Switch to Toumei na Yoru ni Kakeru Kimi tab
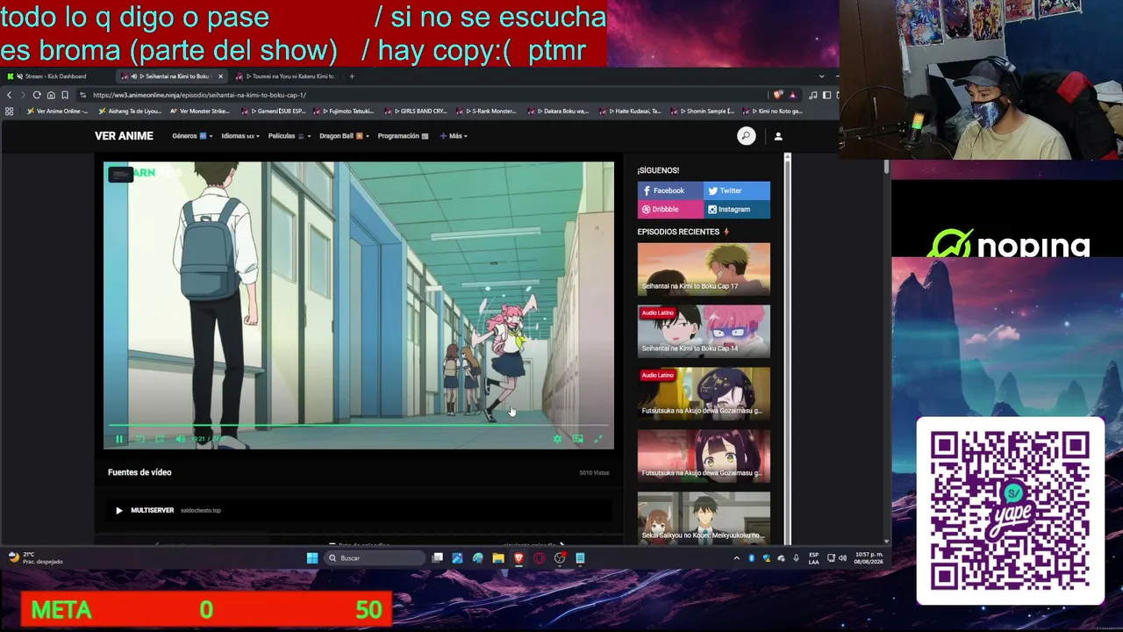 click(287, 76)
